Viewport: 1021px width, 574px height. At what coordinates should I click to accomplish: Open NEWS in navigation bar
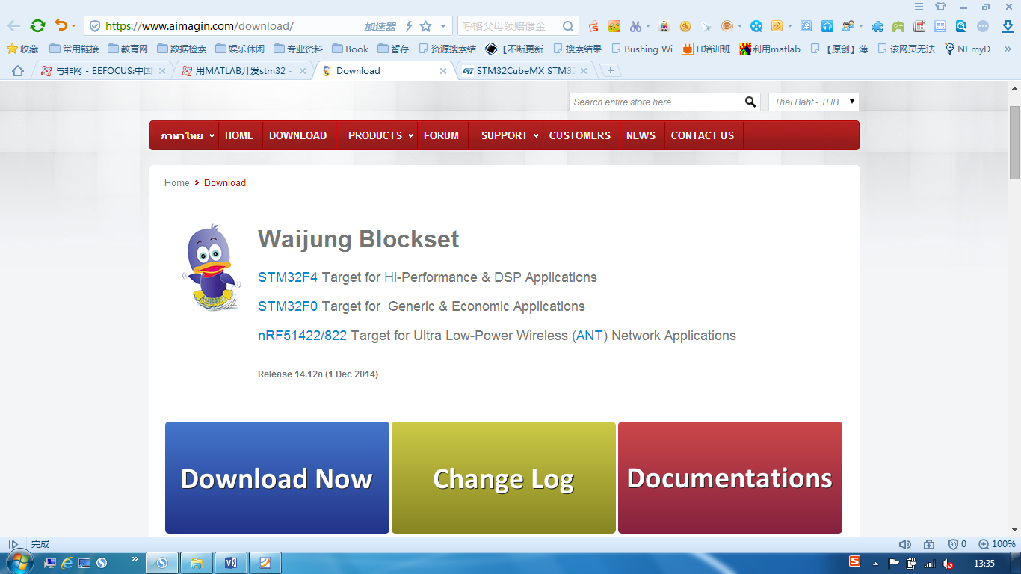click(x=641, y=135)
